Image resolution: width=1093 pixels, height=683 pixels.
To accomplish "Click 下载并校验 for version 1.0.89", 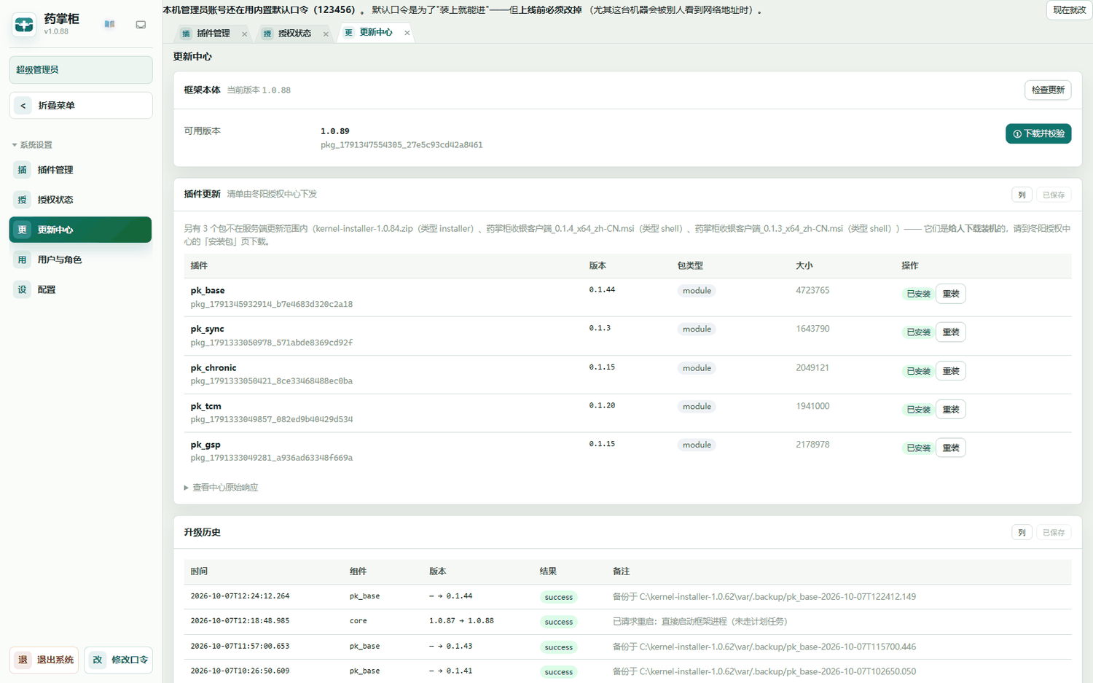I will (1038, 133).
